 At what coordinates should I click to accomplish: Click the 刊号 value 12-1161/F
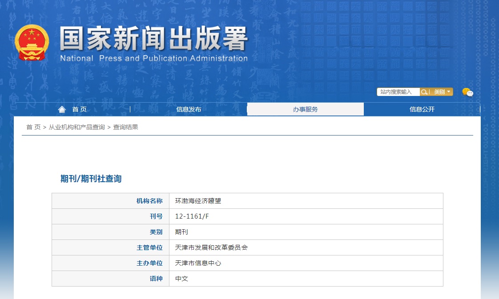coord(190,216)
